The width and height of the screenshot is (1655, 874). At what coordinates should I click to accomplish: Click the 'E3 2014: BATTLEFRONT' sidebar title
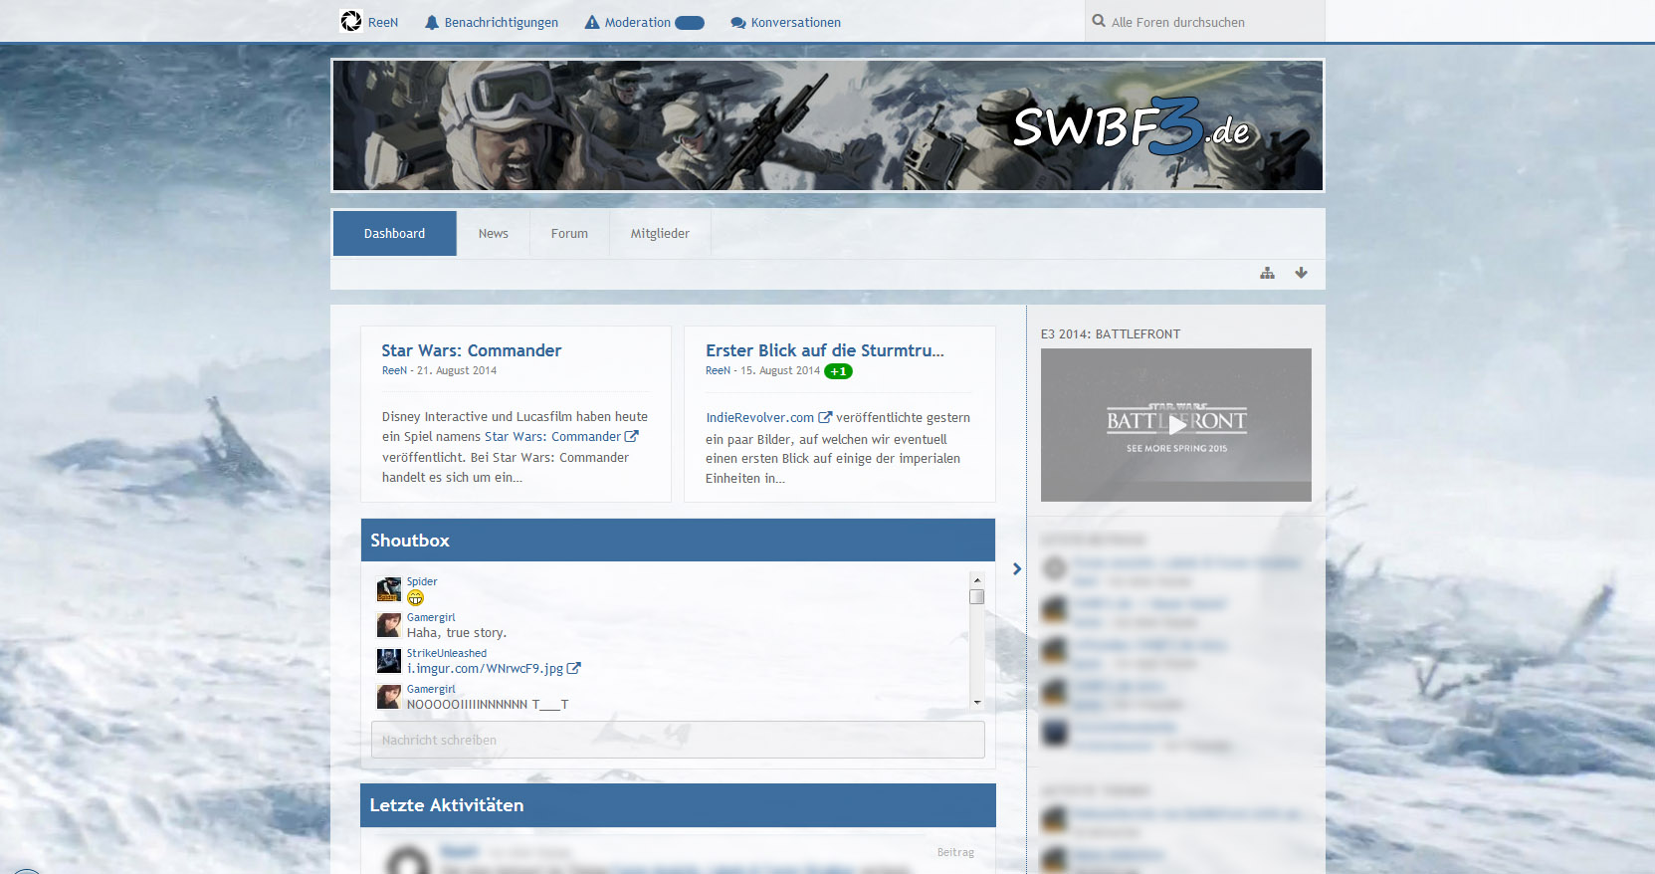point(1111,334)
